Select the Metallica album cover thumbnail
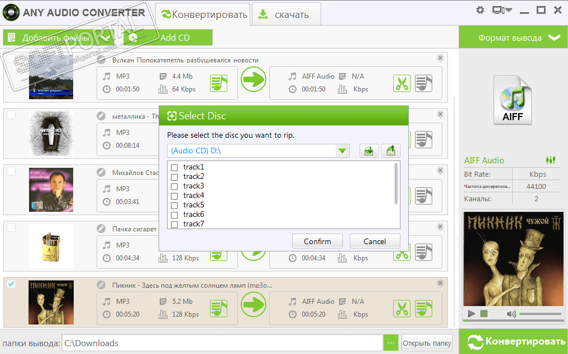The height and width of the screenshot is (354, 568). (51, 133)
